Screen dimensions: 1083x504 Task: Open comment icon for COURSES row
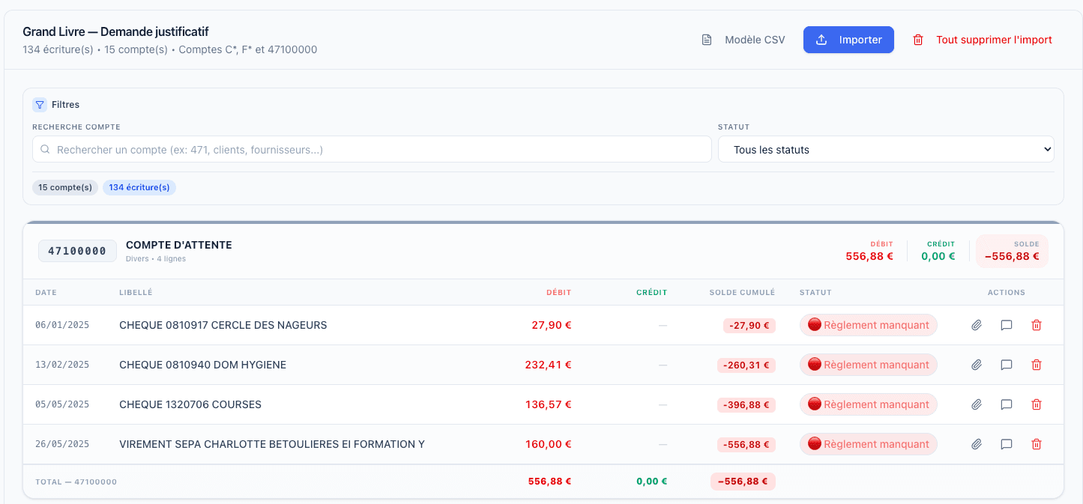1007,404
